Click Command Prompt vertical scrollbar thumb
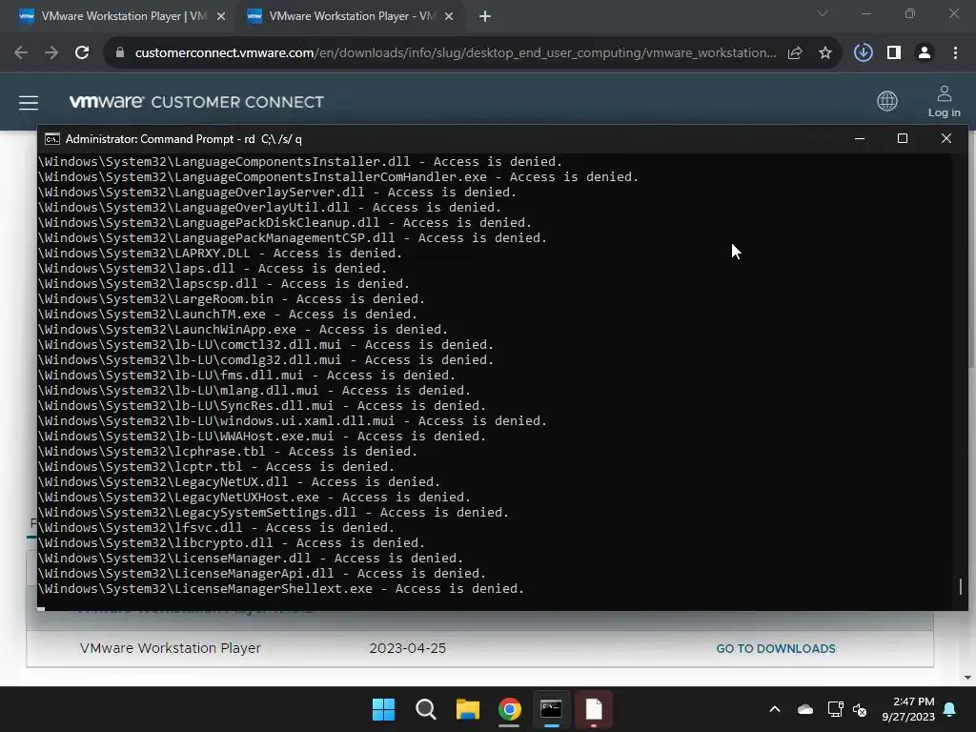 pos(961,586)
